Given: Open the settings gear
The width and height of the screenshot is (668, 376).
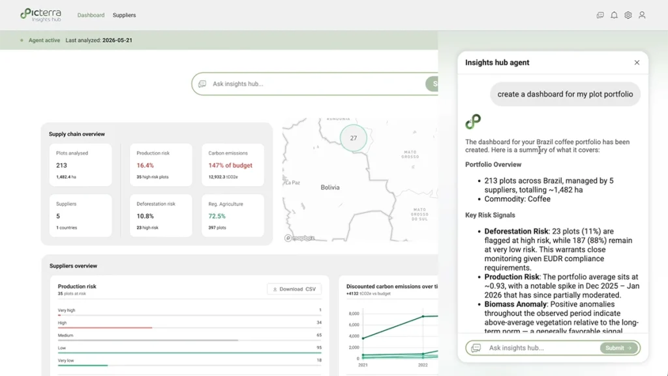Looking at the screenshot, I should 628,15.
